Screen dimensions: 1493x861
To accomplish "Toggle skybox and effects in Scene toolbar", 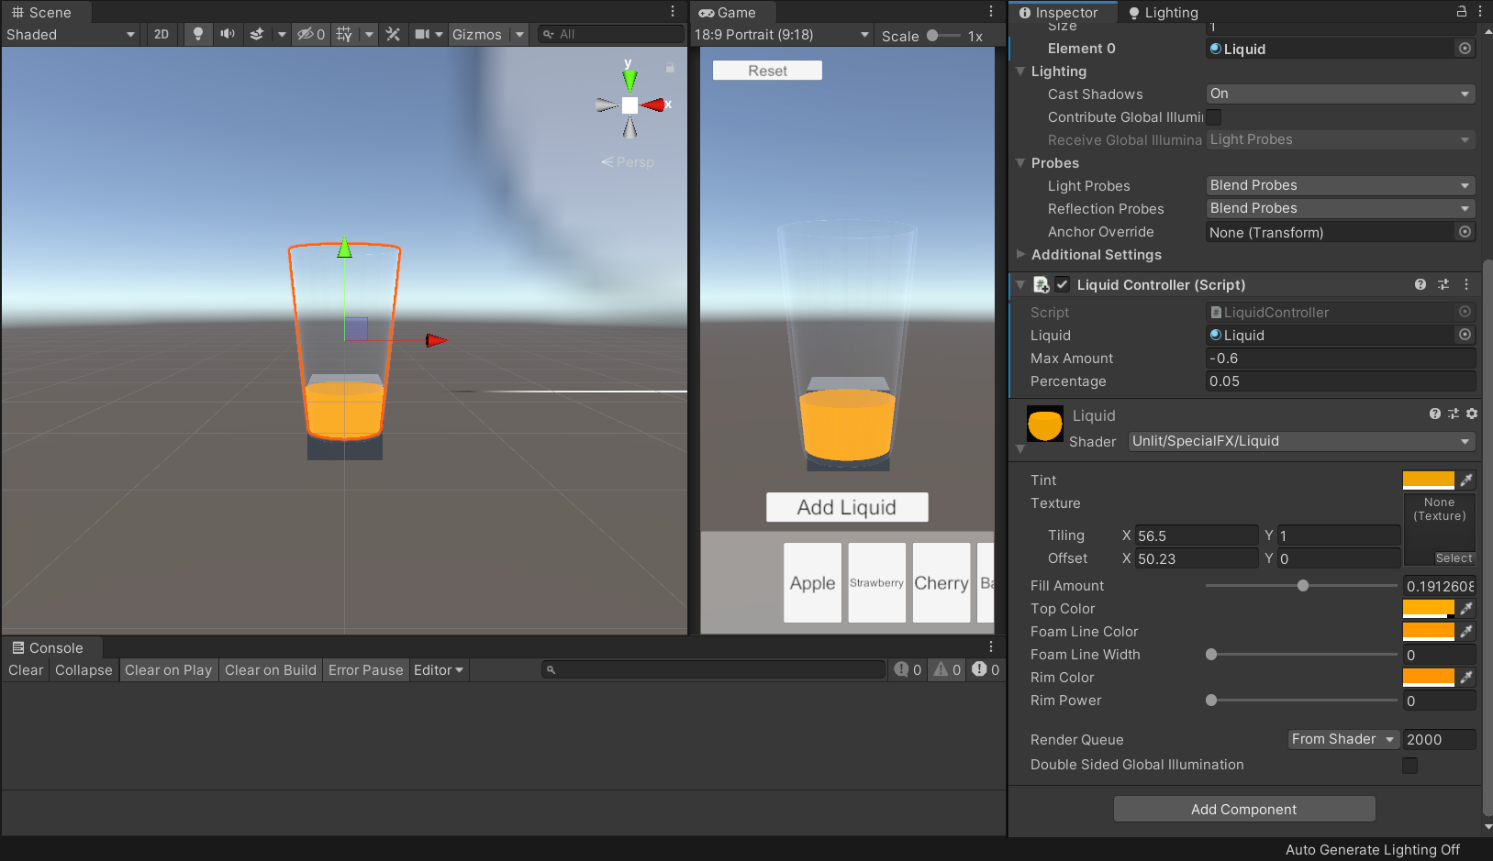I will 257,34.
